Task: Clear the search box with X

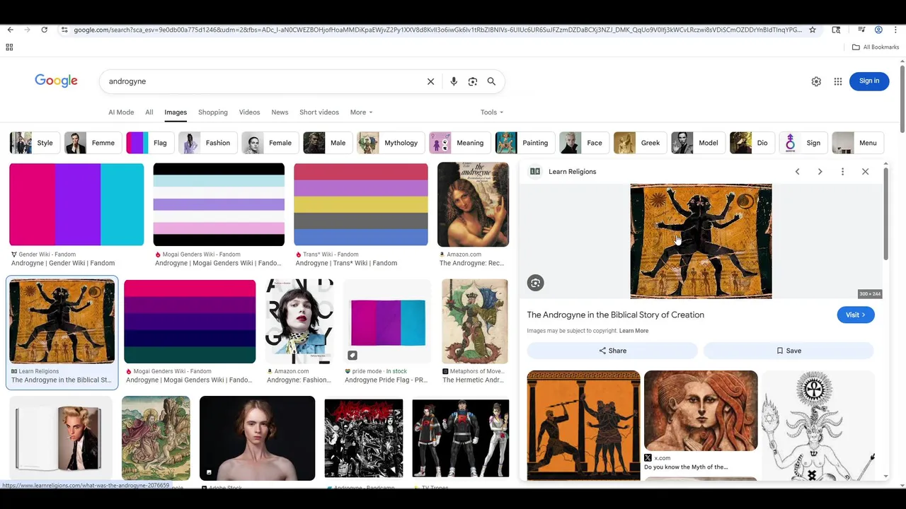Action: (x=430, y=81)
